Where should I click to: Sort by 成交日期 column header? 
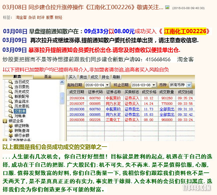click(77, 92)
